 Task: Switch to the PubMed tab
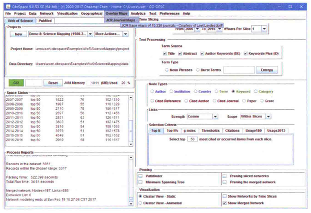pyautogui.click(x=45, y=21)
